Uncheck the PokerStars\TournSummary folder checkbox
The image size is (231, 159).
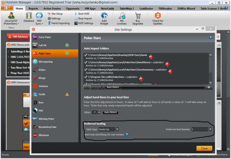[86, 70]
